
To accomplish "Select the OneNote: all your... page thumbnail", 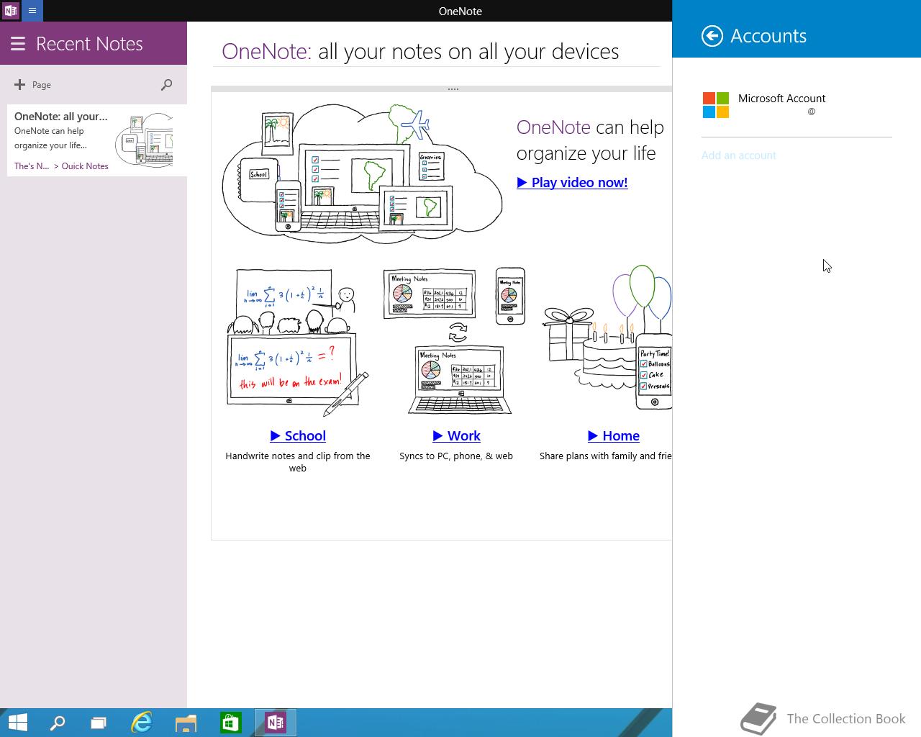I will [x=145, y=140].
